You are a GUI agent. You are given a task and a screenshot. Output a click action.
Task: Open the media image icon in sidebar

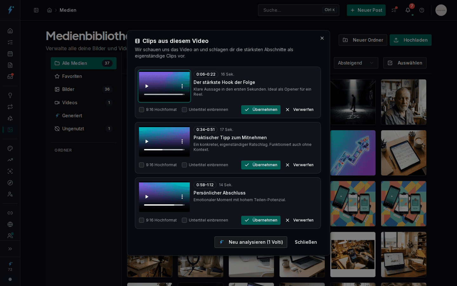click(x=10, y=130)
